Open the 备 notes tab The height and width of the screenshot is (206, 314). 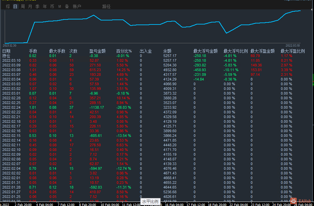(x=67, y=7)
